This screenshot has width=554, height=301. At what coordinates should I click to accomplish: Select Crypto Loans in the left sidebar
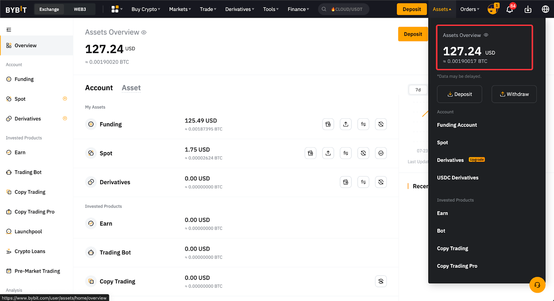pyautogui.click(x=30, y=252)
